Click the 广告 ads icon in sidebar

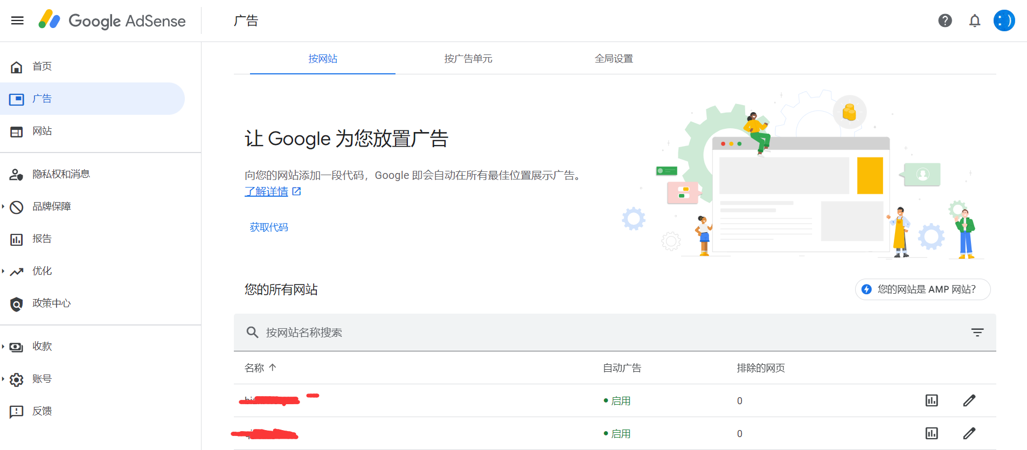coord(17,99)
